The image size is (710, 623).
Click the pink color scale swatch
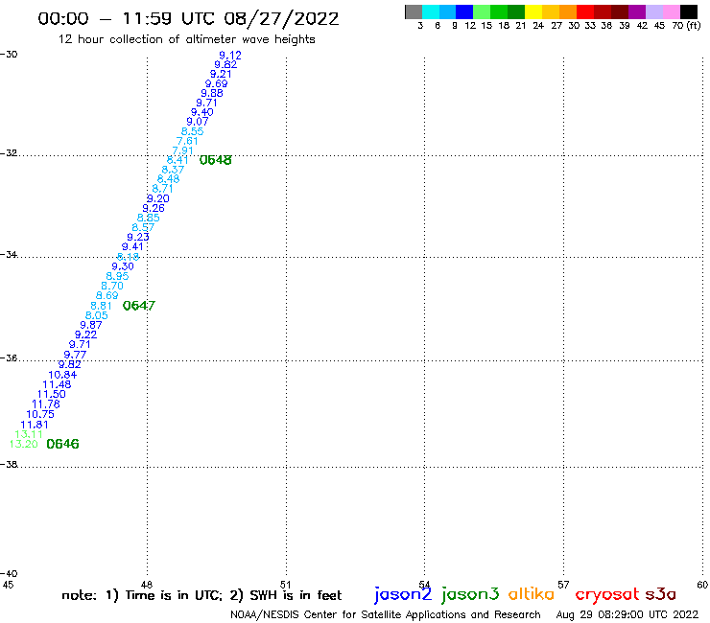coord(671,12)
